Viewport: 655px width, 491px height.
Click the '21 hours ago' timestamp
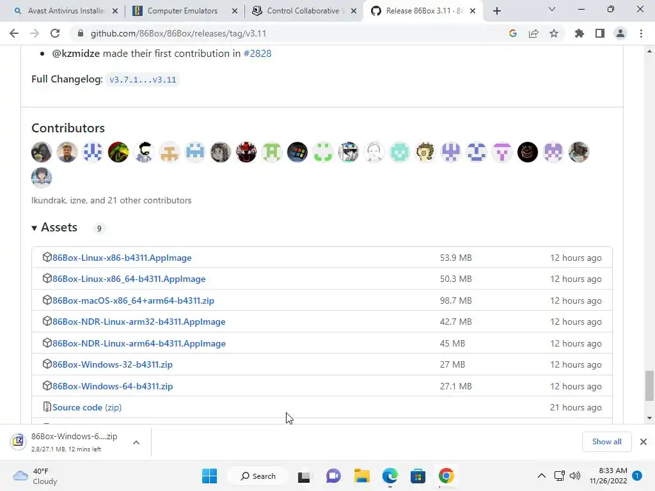[576, 407]
